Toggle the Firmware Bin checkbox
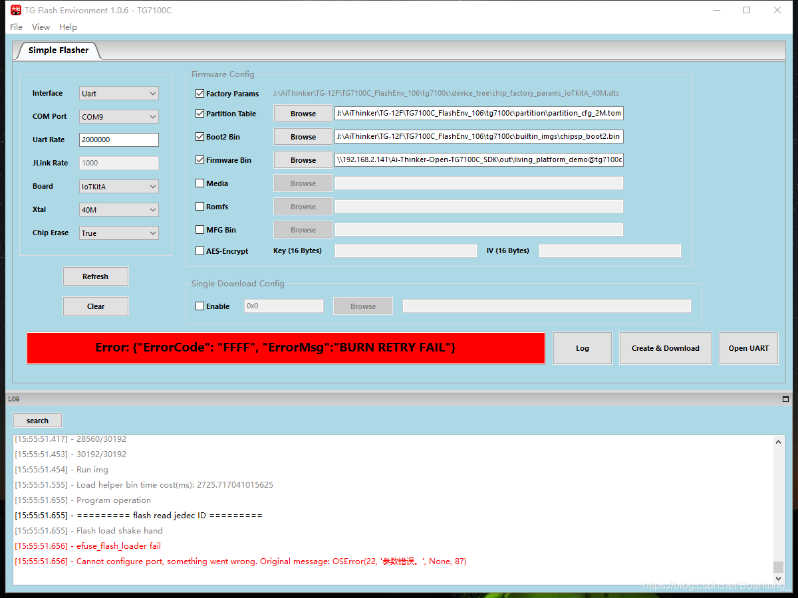 coord(199,160)
